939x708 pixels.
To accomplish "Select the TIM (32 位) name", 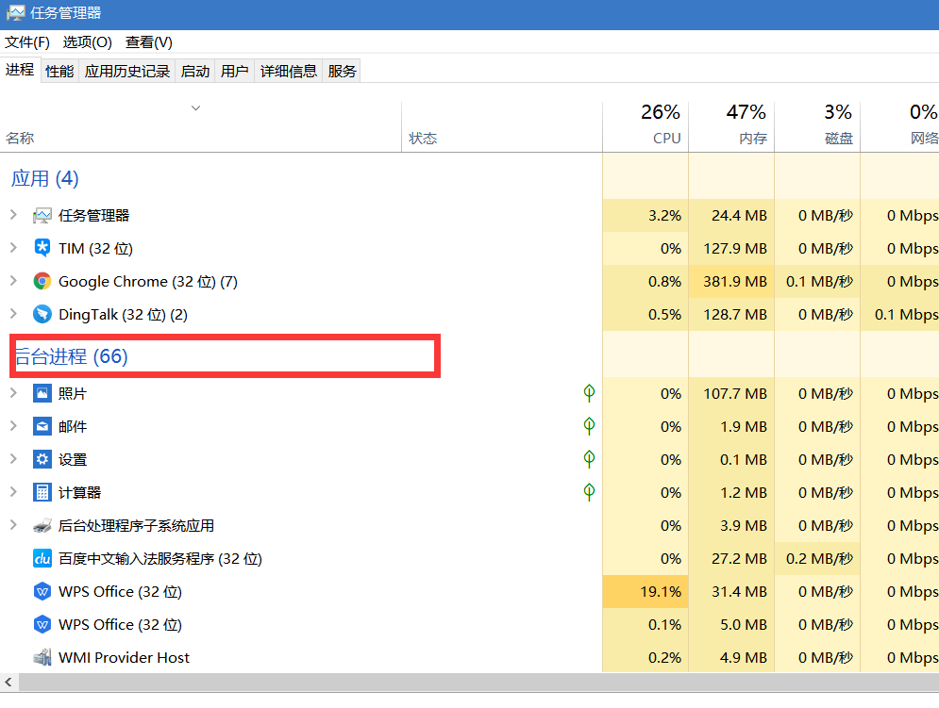I will 96,248.
